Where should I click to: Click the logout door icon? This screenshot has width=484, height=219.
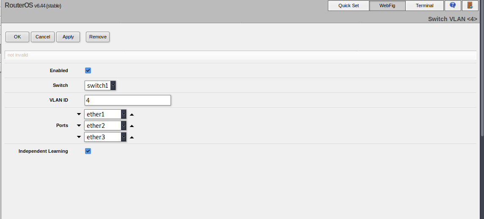point(470,5)
